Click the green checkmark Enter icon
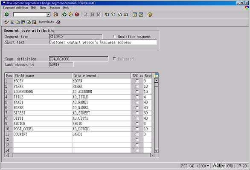 (x=7, y=14)
